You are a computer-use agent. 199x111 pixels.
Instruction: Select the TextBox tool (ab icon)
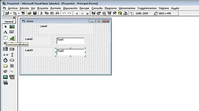(12, 32)
